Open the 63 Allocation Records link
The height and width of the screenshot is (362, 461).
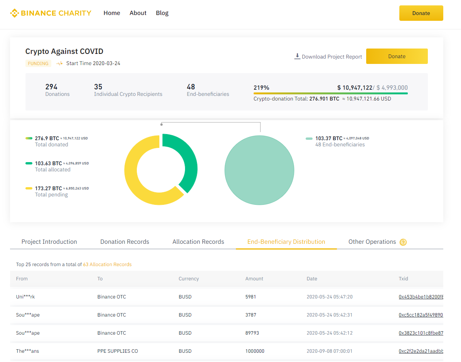pos(107,265)
